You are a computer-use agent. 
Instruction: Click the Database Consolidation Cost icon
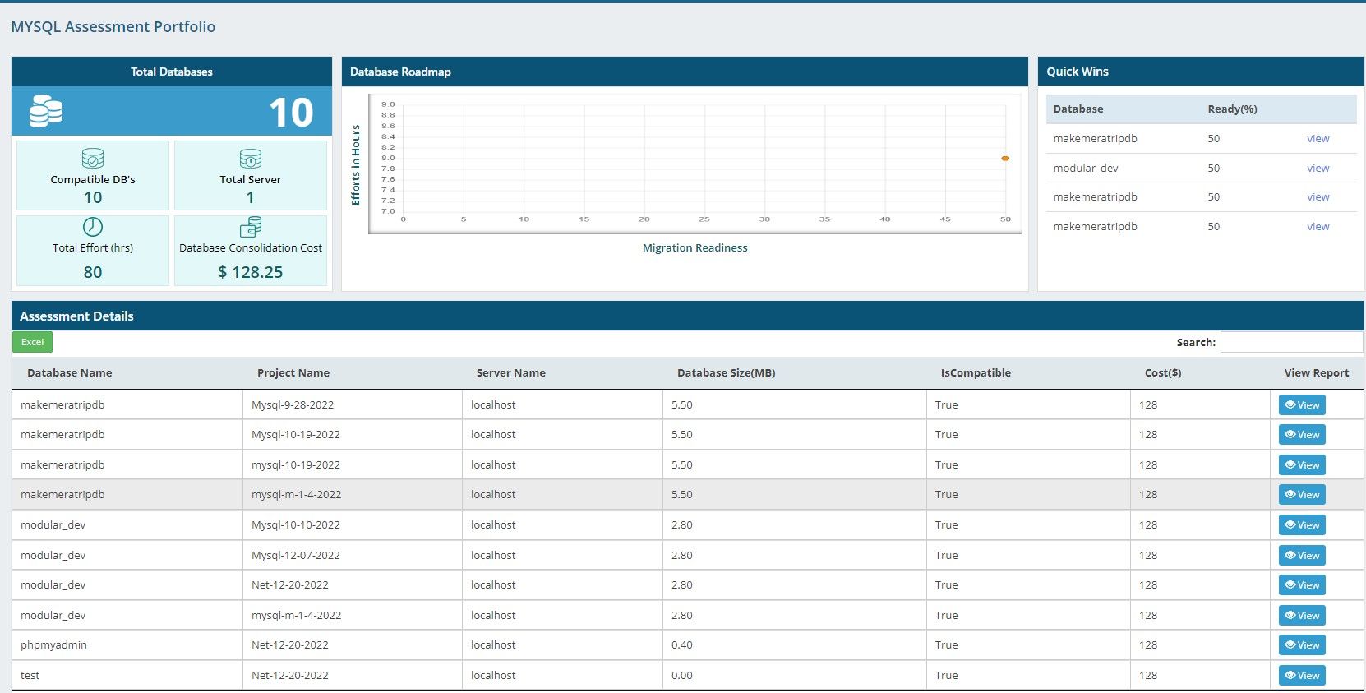[251, 227]
